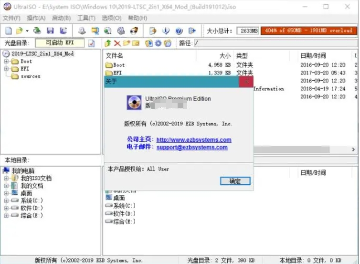Screen dimensions: 360x264
Task: Click the exit door icon in toolbar
Action: [x=192, y=31]
